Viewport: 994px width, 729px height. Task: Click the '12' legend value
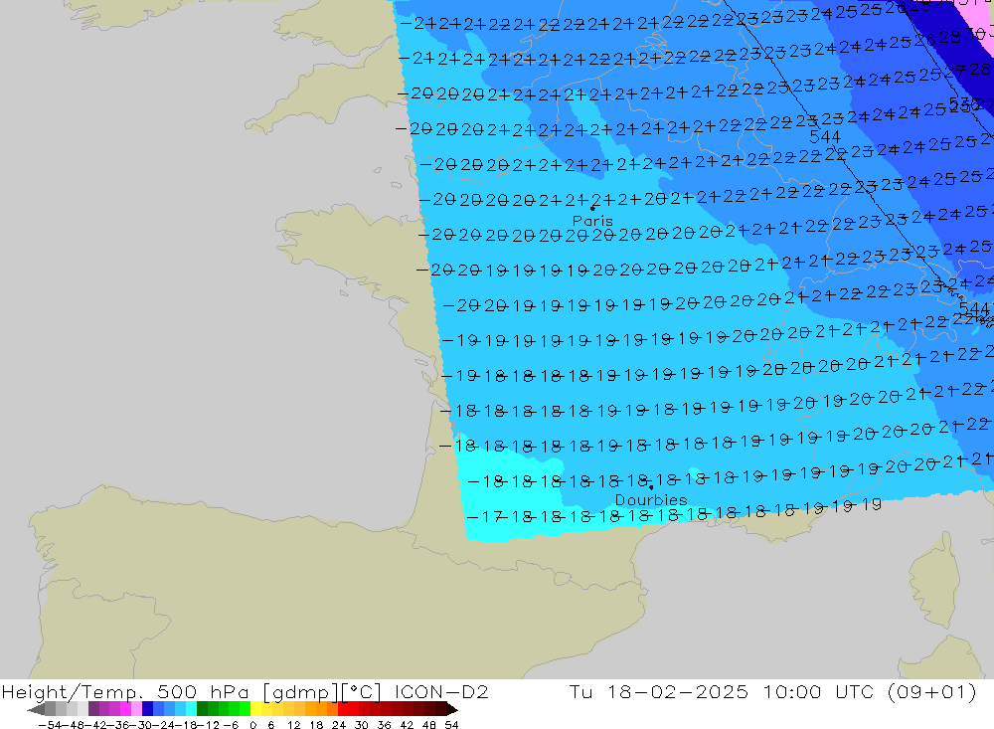pos(293,725)
